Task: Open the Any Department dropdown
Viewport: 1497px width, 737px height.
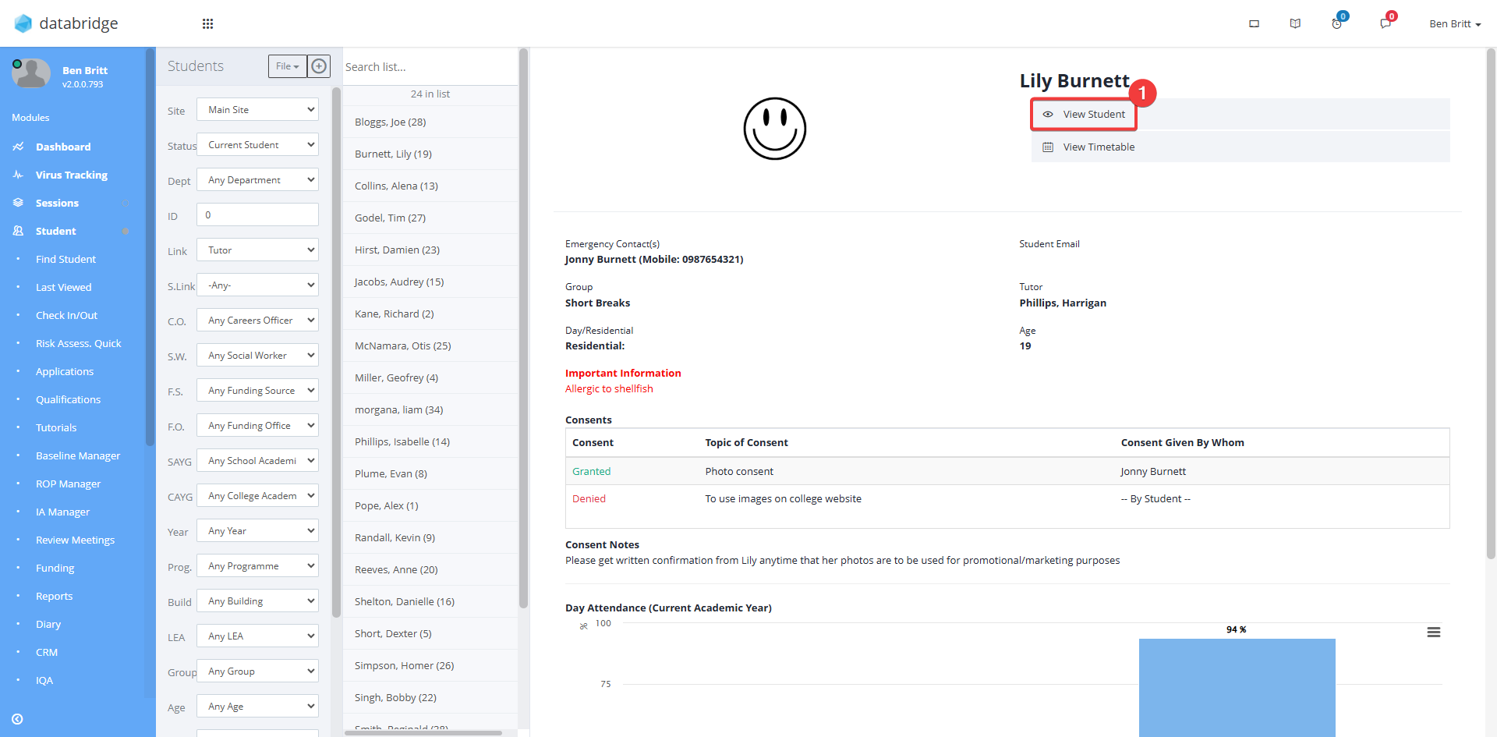Action: click(x=257, y=180)
